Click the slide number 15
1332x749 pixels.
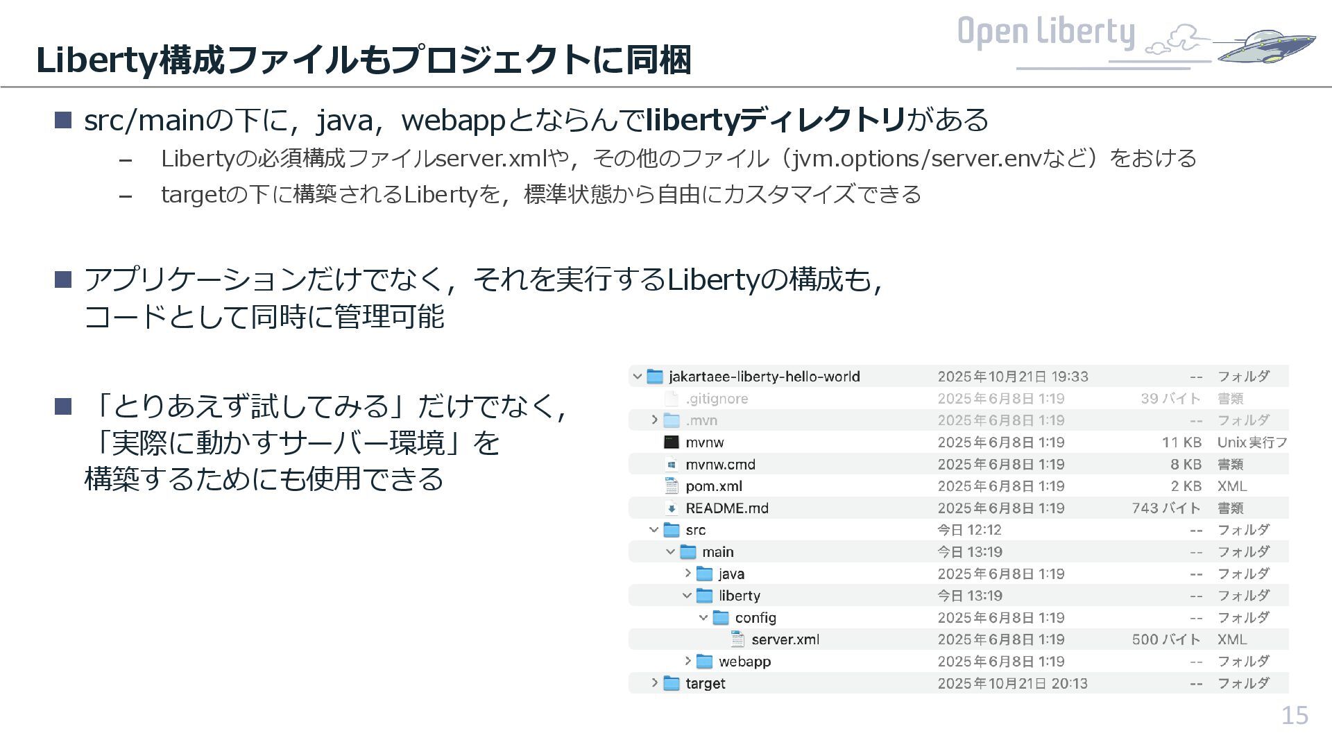pyautogui.click(x=1294, y=715)
